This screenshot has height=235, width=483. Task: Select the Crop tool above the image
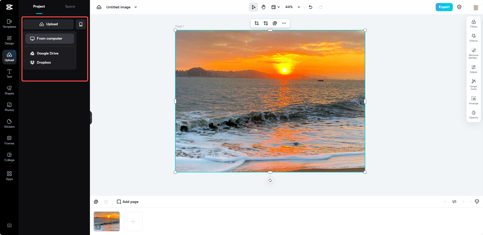click(257, 23)
